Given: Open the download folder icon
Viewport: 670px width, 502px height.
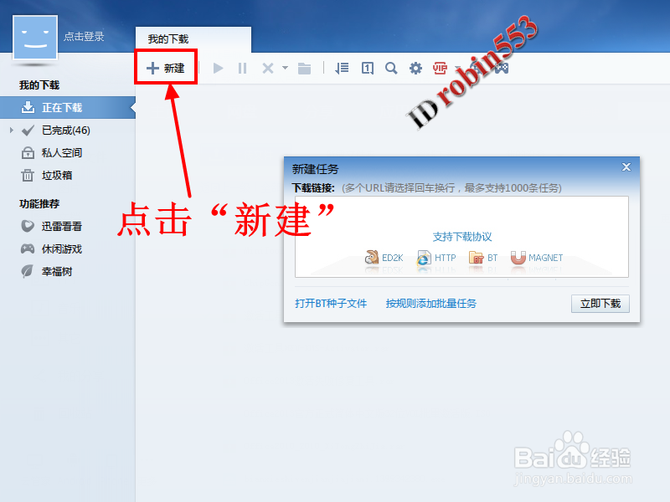Looking at the screenshot, I should [304, 69].
